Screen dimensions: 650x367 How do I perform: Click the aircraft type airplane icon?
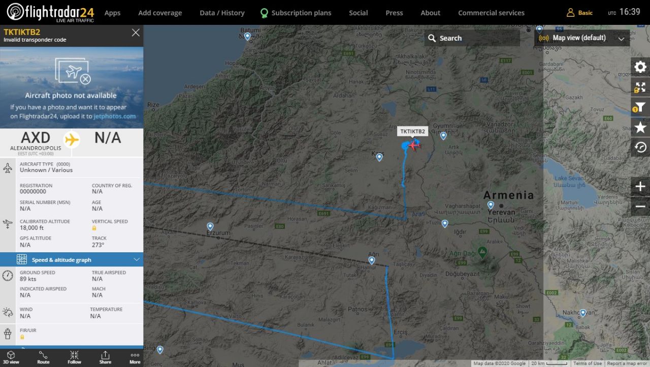click(8, 168)
